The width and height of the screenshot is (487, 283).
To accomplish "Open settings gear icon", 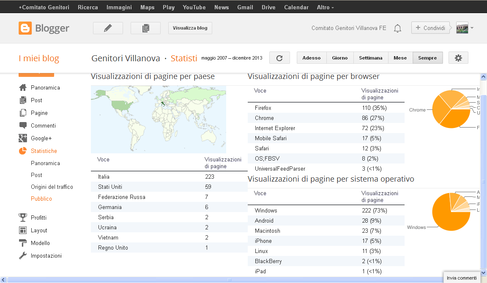I will pos(458,58).
